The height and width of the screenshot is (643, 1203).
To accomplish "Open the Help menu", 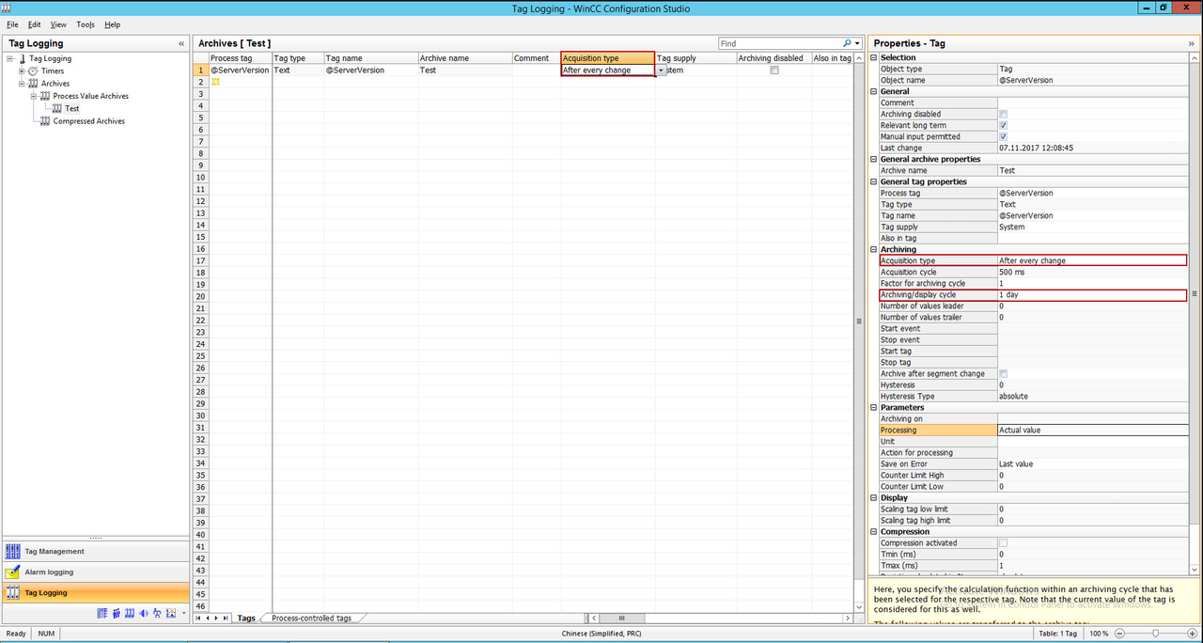I will pos(113,24).
